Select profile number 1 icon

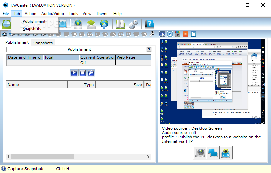4,34
